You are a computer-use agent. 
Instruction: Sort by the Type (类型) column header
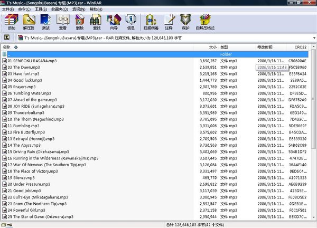(x=237, y=47)
